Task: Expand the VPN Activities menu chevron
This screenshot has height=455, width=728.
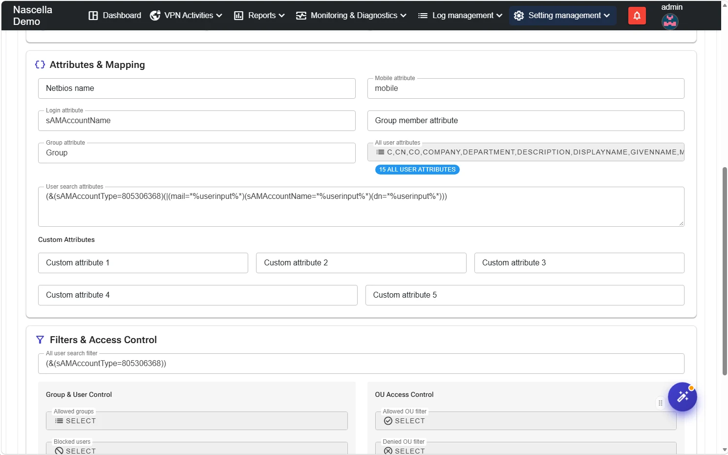Action: click(x=219, y=16)
